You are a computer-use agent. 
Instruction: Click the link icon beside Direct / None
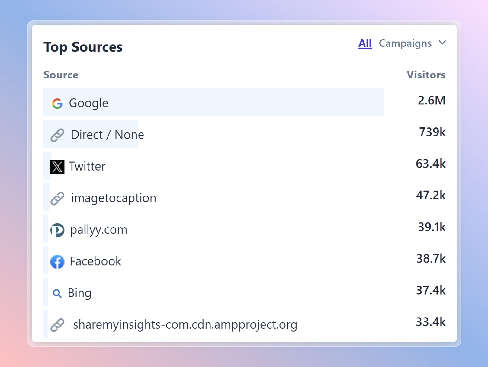click(57, 135)
